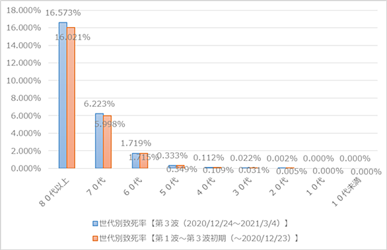Click the blue legend swatch for 第3波

[95, 224]
